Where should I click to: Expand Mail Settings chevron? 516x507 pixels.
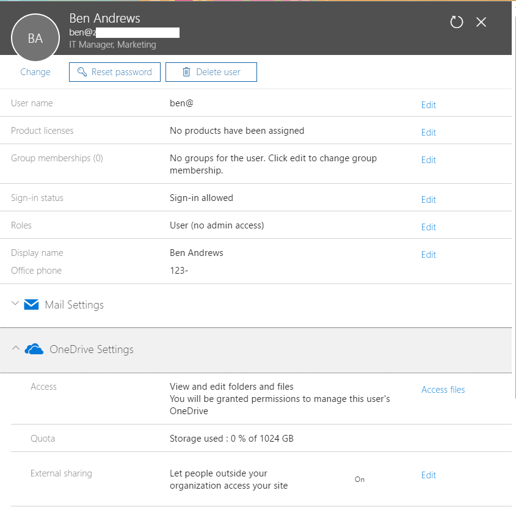click(x=15, y=303)
